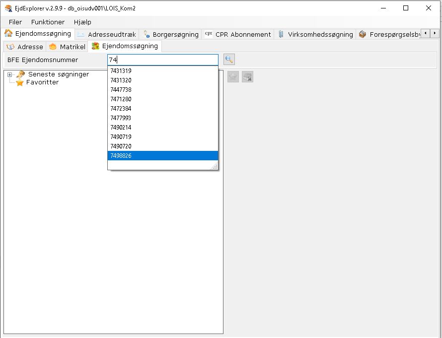Screen dimensions: 442x338
Task: Click the BFE Ejendomsnummer input field
Action: point(162,60)
